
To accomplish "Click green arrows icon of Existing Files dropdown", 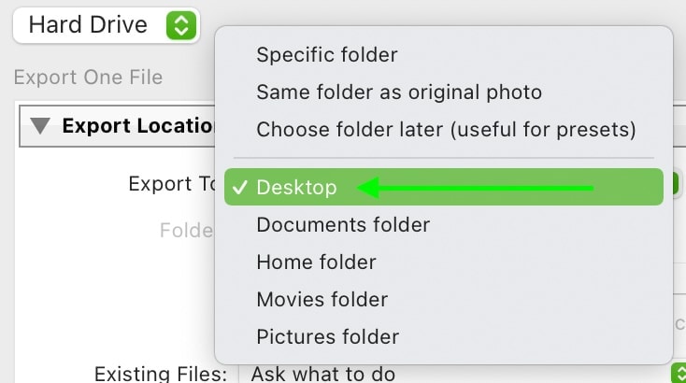I will 679,374.
